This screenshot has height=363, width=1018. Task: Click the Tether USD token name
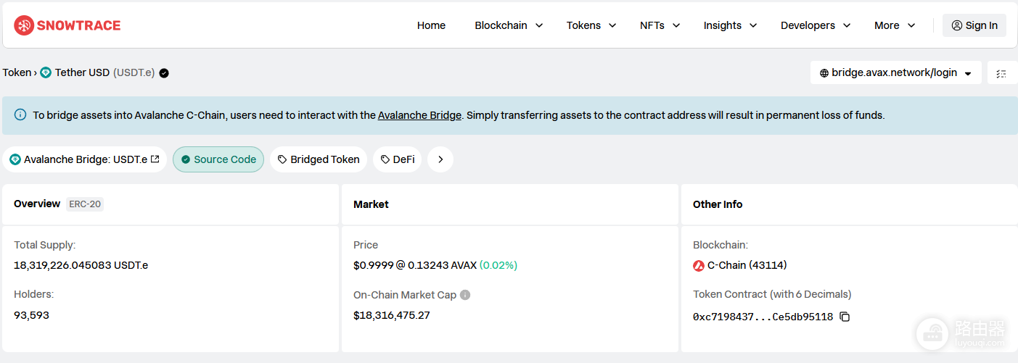(83, 72)
